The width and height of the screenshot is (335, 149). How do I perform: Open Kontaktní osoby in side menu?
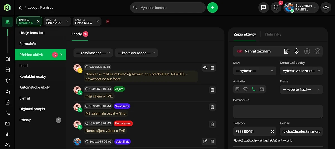click(x=33, y=77)
